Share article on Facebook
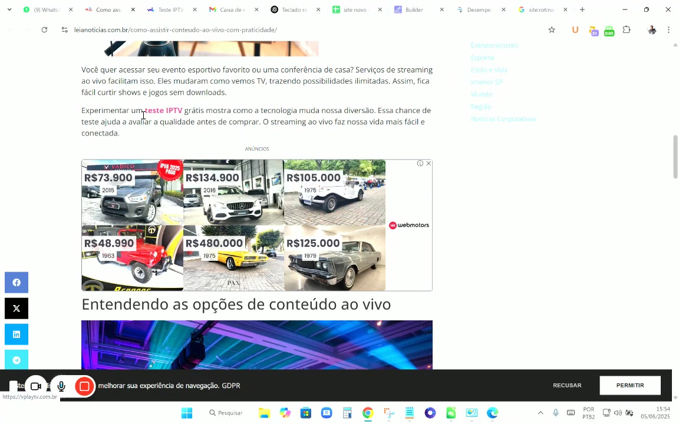679x424 pixels. pyautogui.click(x=17, y=283)
